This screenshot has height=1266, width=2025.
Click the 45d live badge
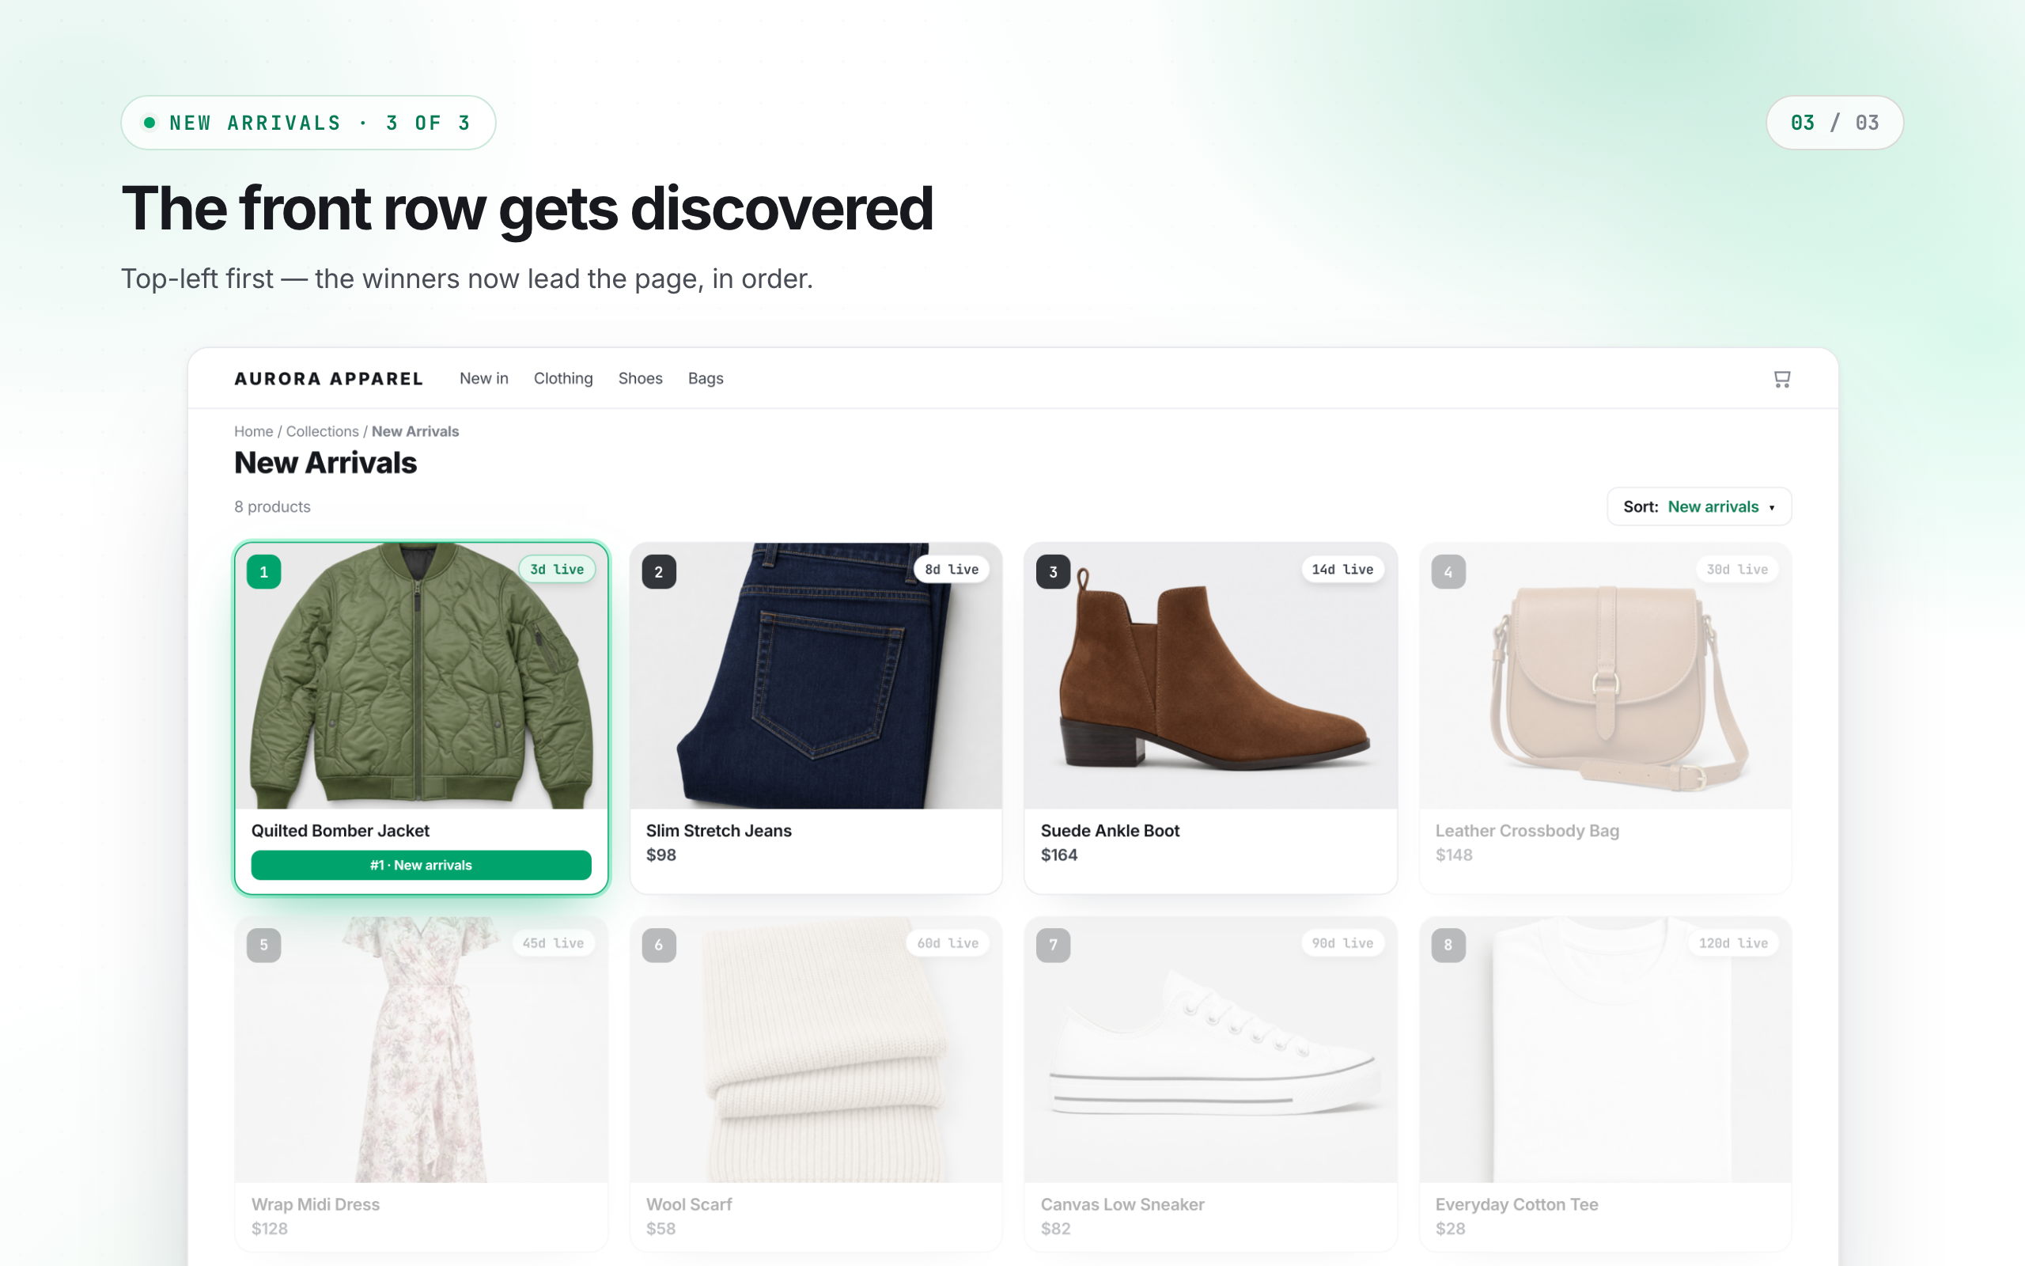point(553,943)
